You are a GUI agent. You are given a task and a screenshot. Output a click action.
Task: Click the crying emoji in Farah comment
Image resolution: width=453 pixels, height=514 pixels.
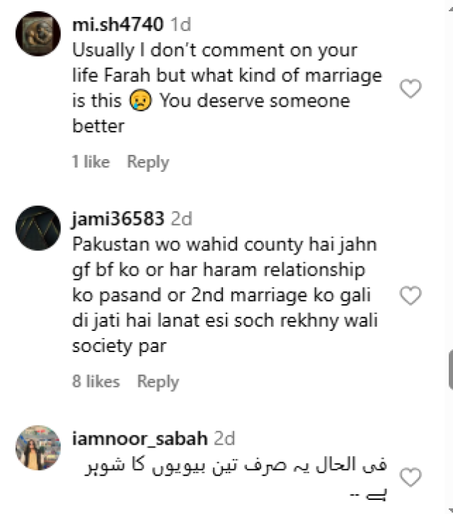tap(140, 100)
